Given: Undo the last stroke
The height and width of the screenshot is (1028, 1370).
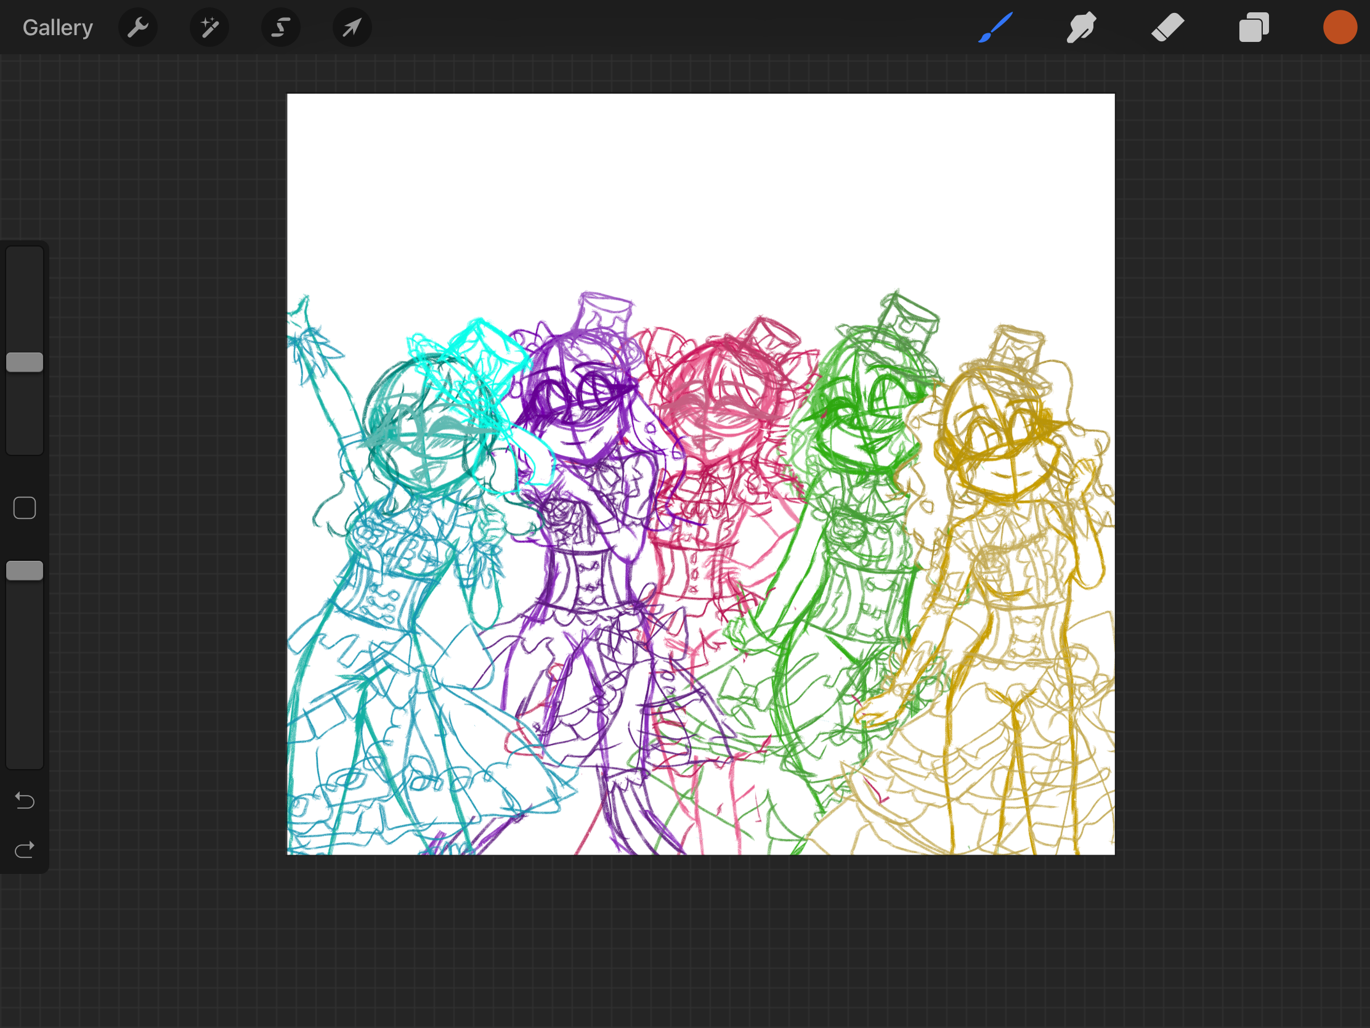Looking at the screenshot, I should tap(25, 801).
